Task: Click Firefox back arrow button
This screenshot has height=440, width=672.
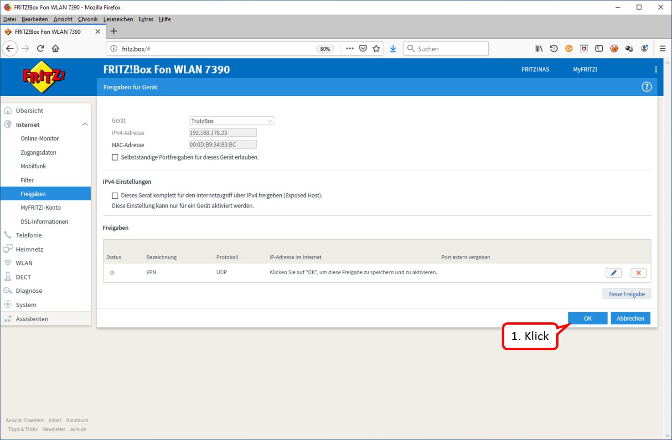Action: tap(10, 48)
